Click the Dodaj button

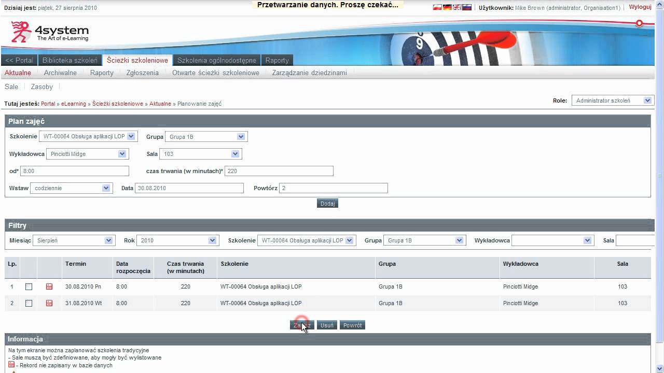pyautogui.click(x=328, y=204)
